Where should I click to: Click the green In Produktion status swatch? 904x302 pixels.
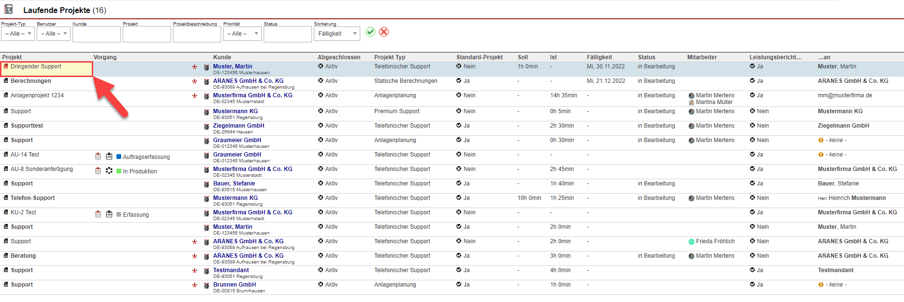pos(119,171)
